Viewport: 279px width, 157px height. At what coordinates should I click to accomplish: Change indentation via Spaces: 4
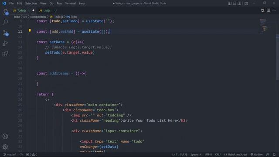196,154
